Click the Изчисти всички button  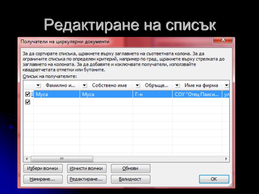tap(87, 168)
